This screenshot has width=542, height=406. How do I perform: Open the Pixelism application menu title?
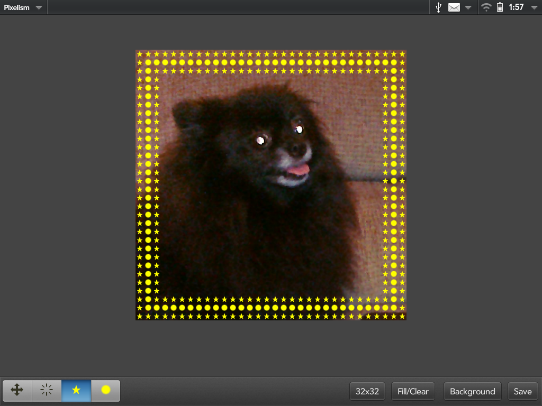17,7
